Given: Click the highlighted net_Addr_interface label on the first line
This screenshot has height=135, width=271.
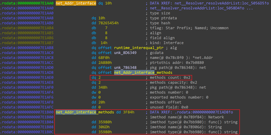Looking at the screenshot, I should point(76,3).
